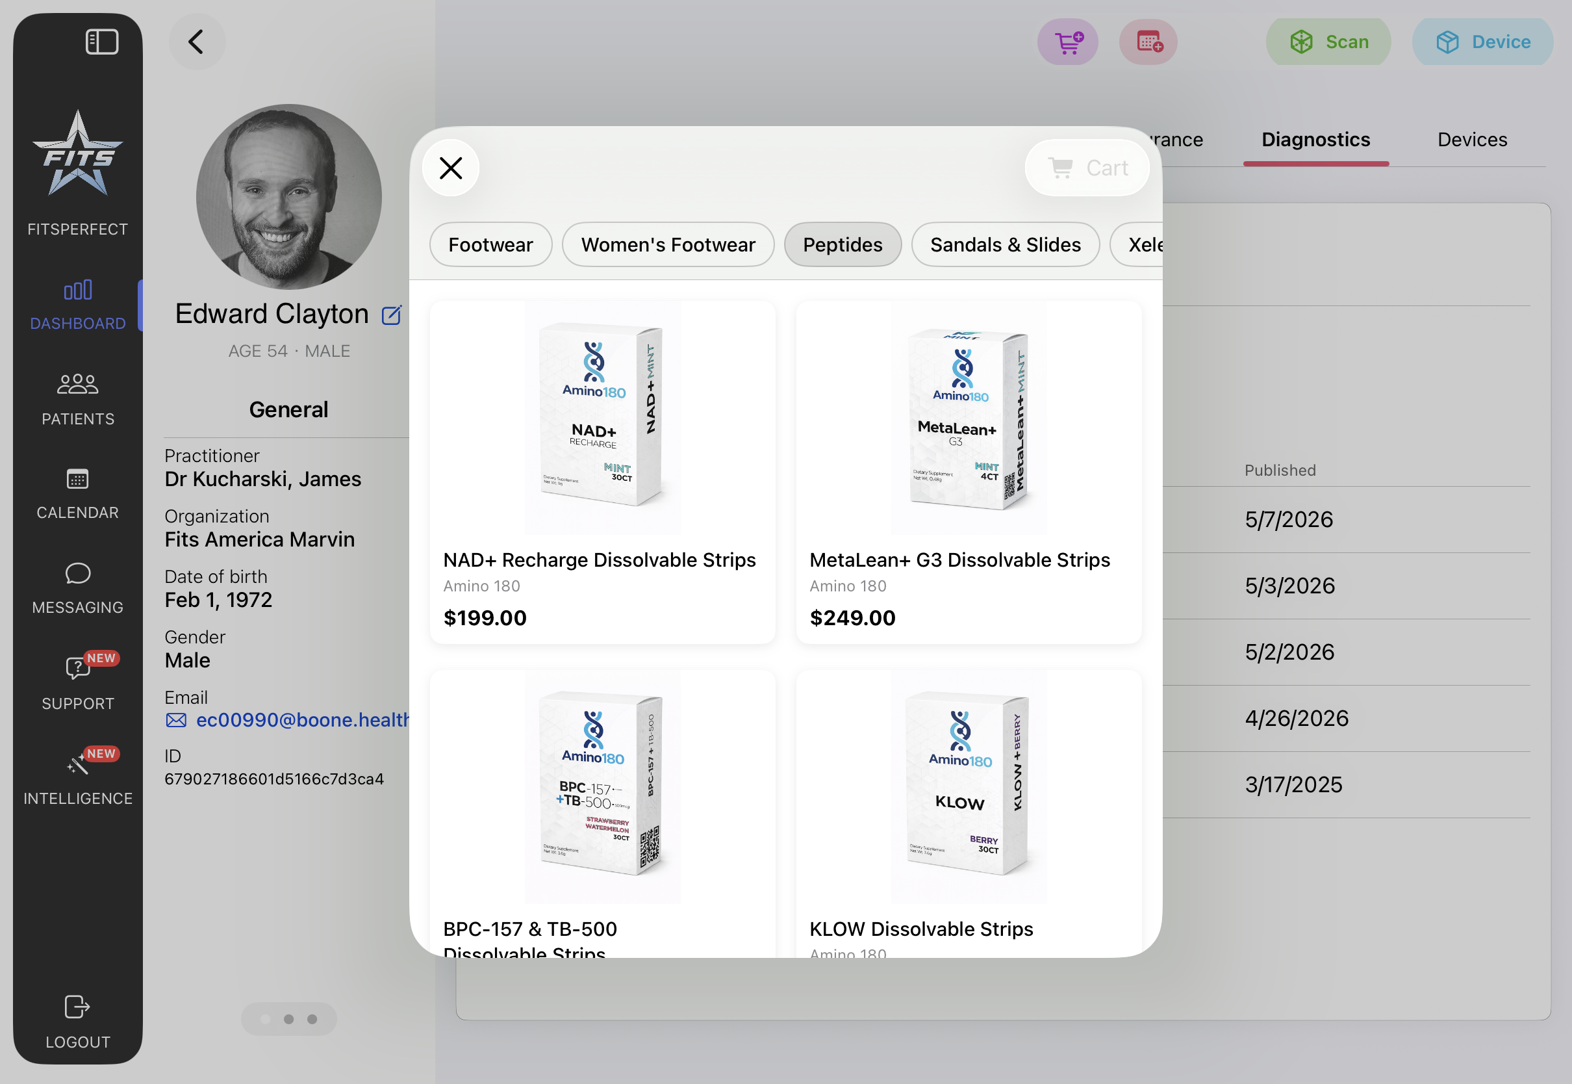Switch to the Devices tab
This screenshot has height=1084, width=1572.
1472,140
